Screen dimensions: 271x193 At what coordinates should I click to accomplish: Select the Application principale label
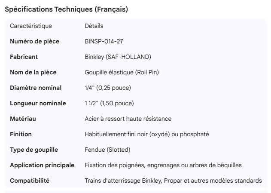[42, 165]
